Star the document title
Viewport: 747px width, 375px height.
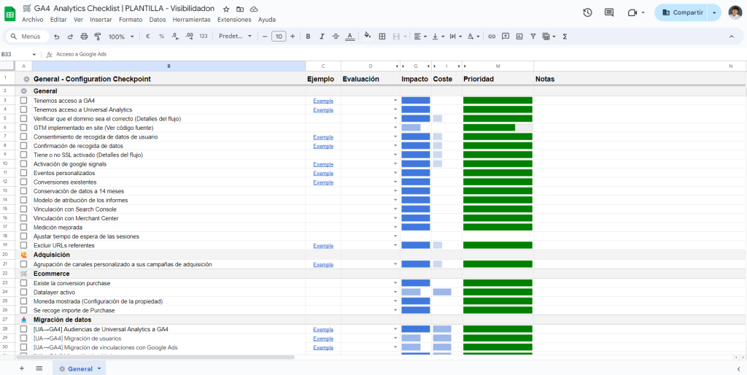(x=226, y=9)
